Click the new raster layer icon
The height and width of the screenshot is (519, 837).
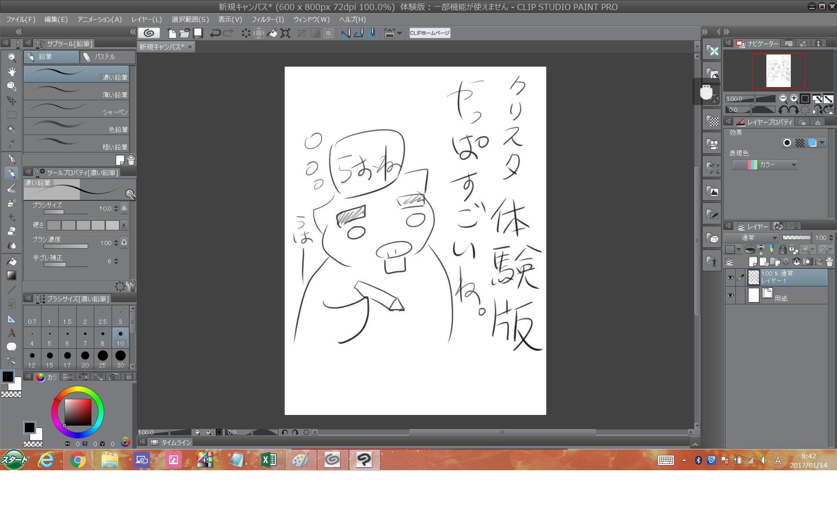[x=753, y=262]
